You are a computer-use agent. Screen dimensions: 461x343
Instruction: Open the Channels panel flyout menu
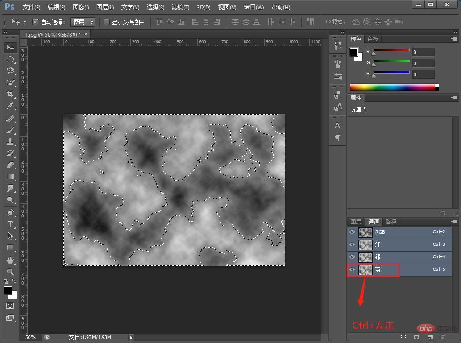pyautogui.click(x=454, y=222)
